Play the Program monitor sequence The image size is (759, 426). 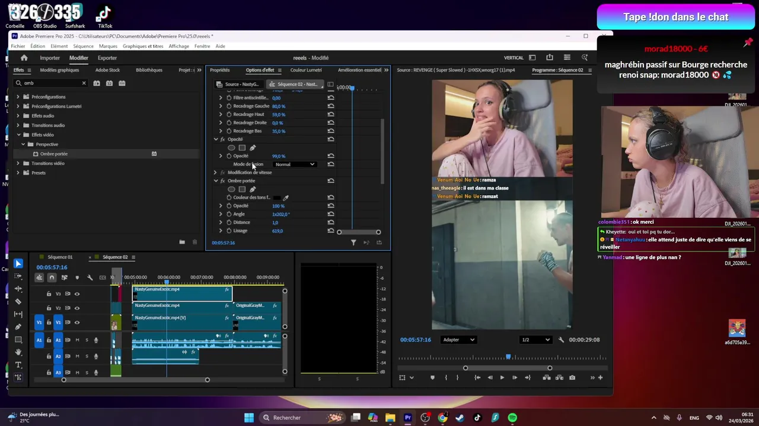pyautogui.click(x=502, y=377)
